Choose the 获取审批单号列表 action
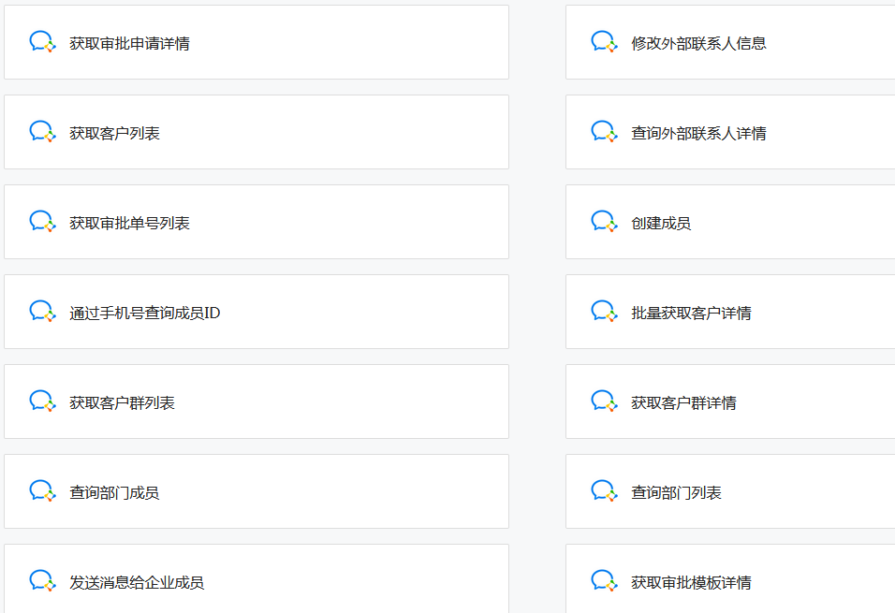This screenshot has height=613, width=895. pos(257,222)
